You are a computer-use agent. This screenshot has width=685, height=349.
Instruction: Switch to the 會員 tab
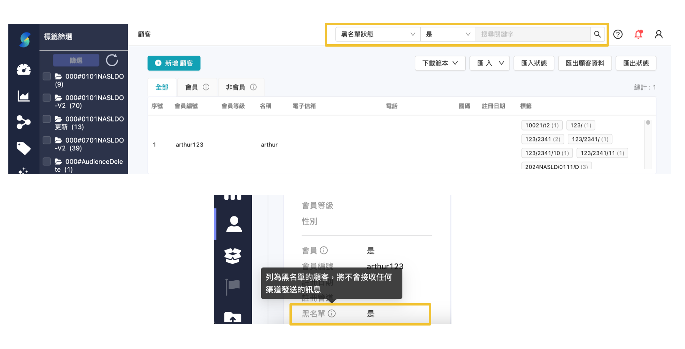tap(197, 87)
